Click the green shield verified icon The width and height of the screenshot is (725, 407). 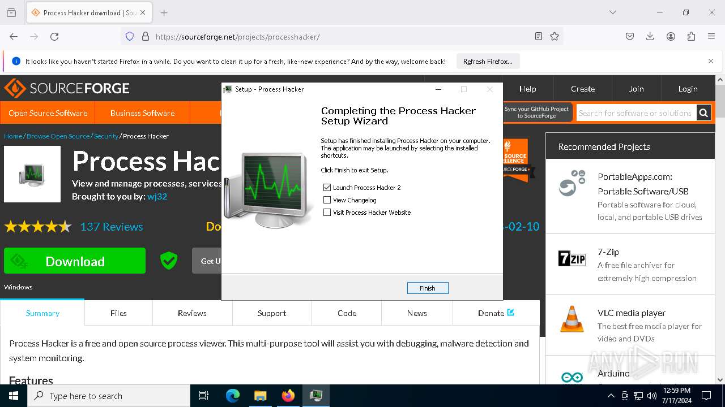[x=169, y=261]
